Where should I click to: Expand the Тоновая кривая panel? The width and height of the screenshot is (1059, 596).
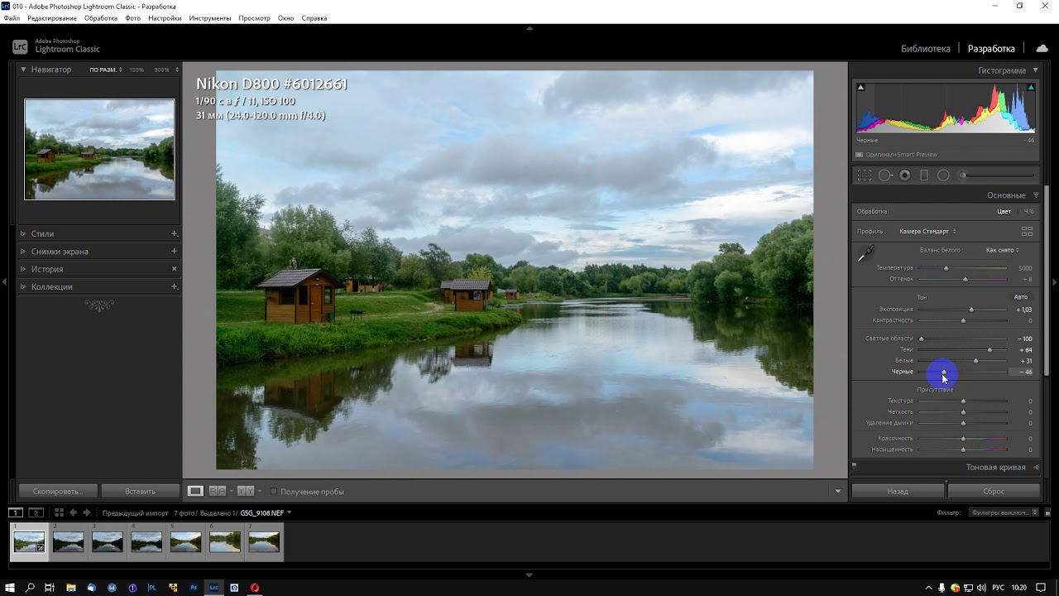coord(1036,468)
